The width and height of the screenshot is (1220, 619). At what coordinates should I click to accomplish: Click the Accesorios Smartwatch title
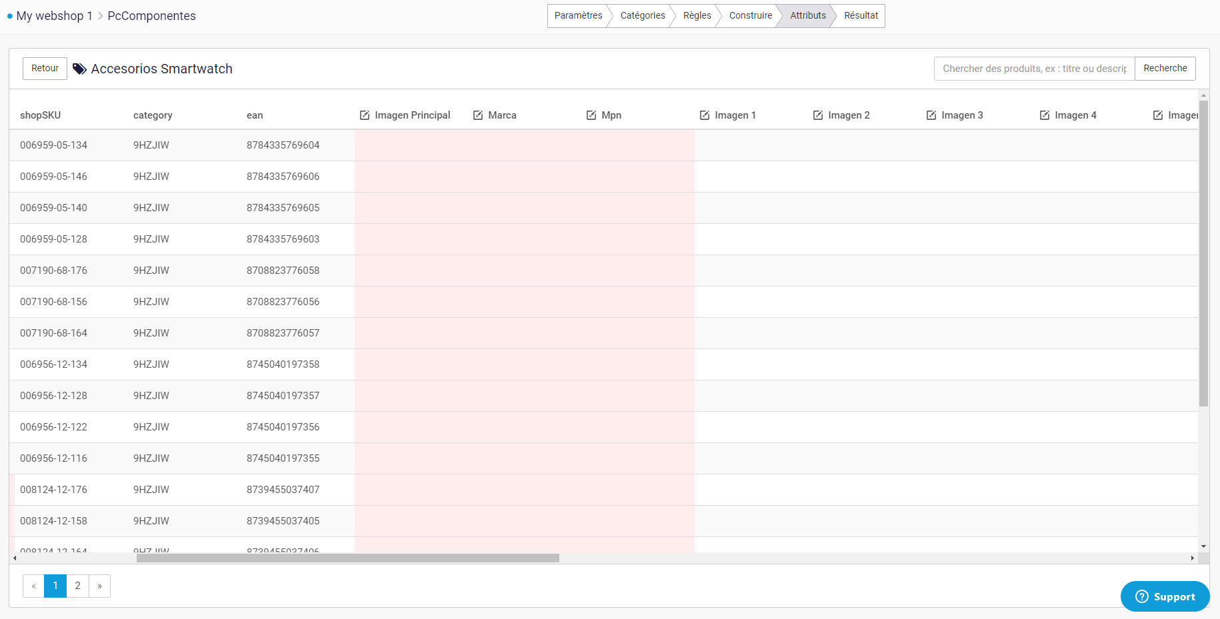[162, 69]
